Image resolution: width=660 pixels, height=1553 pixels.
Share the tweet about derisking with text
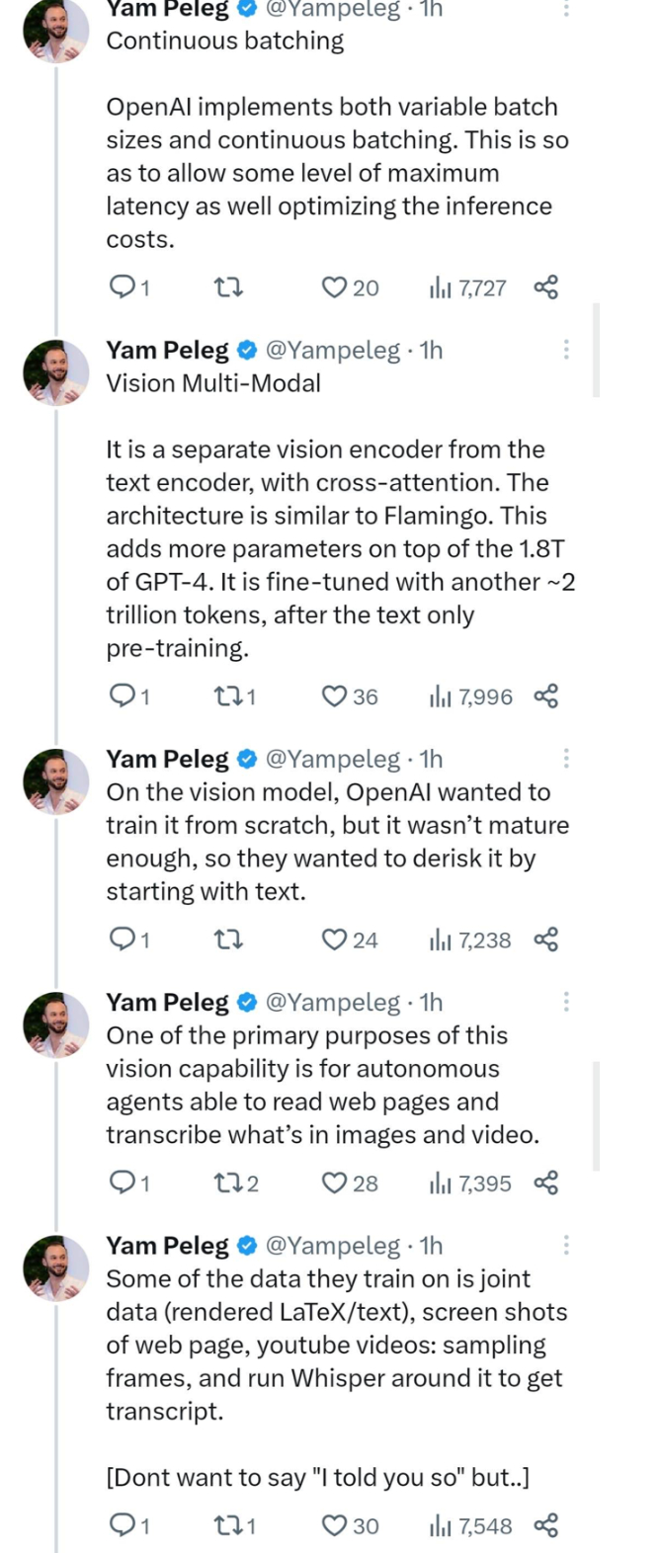click(546, 940)
